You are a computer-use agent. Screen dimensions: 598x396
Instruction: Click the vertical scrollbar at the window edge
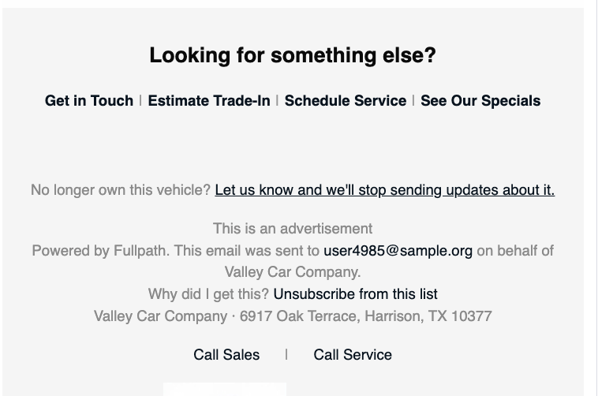tap(596, 198)
